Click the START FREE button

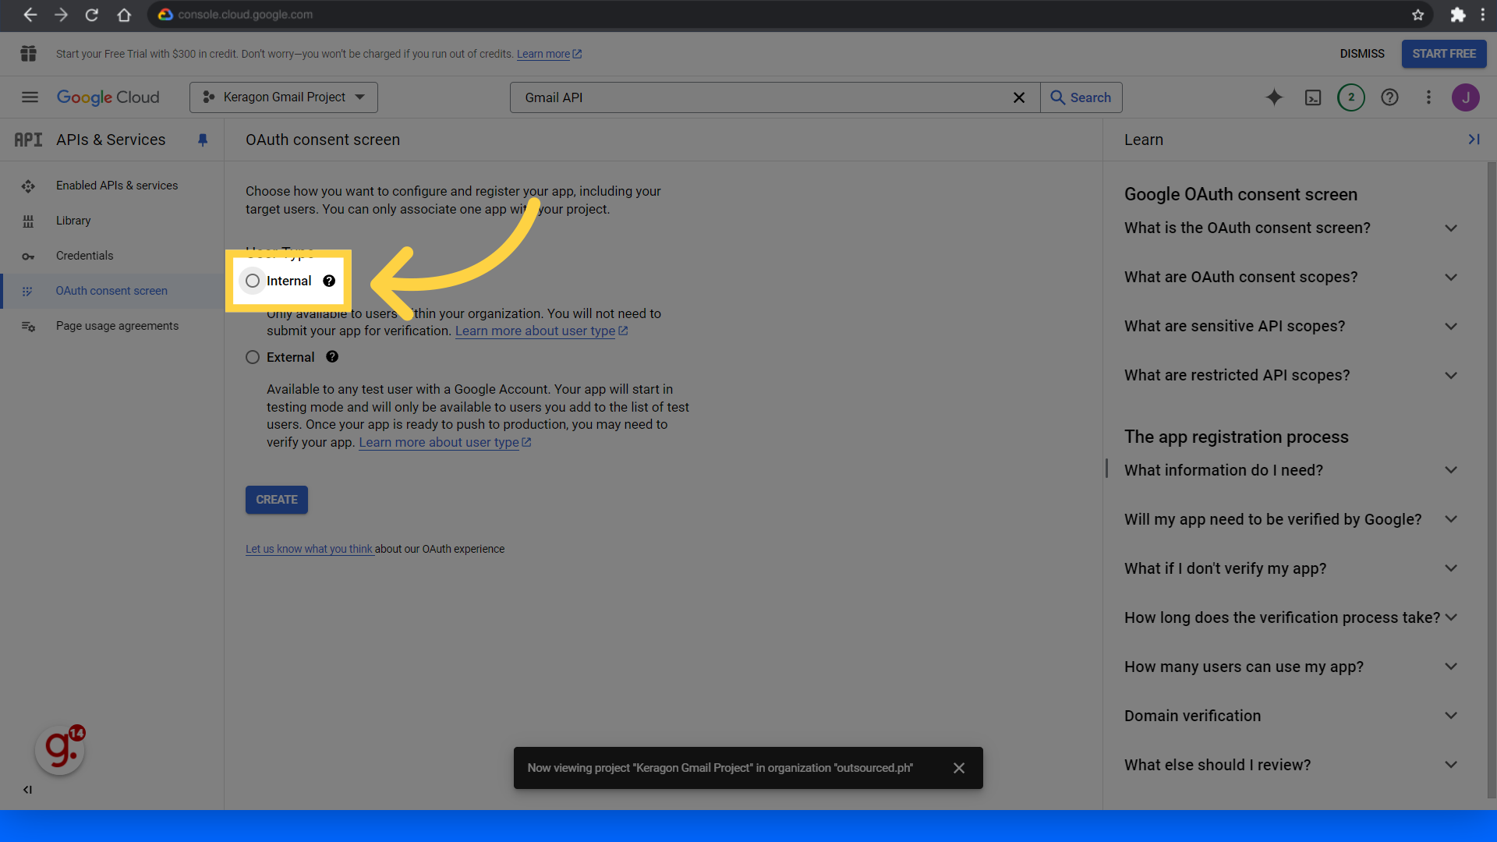point(1444,54)
